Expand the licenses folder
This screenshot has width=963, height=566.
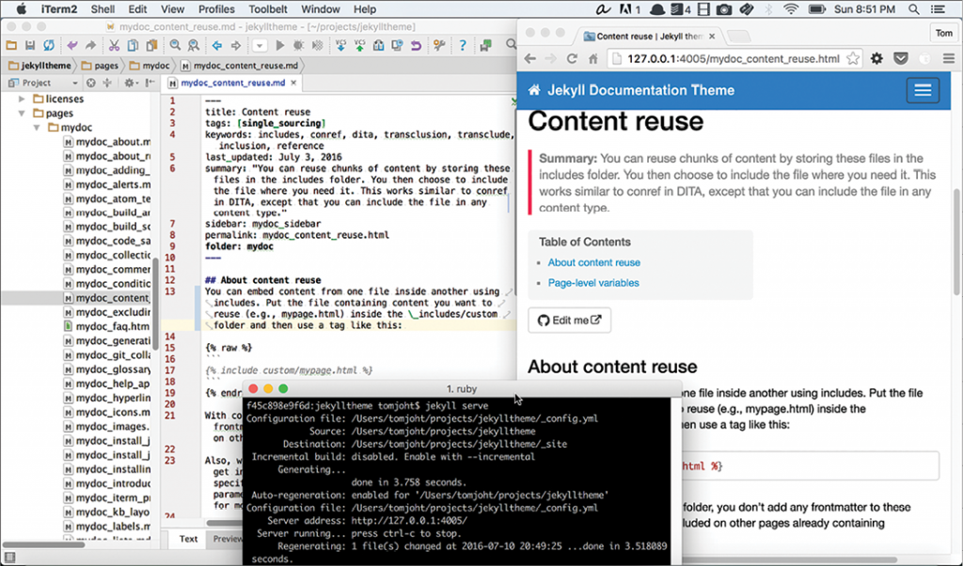[23, 99]
